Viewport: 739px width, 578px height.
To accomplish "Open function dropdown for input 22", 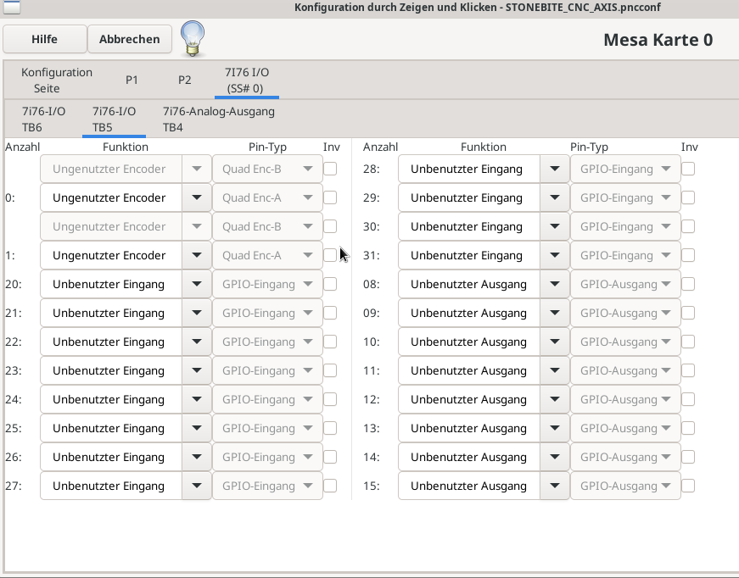I will click(x=197, y=342).
